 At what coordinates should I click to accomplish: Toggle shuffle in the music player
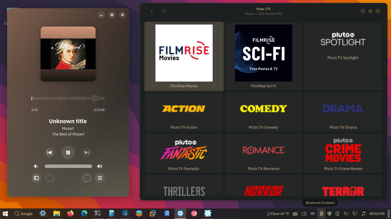coord(50,178)
